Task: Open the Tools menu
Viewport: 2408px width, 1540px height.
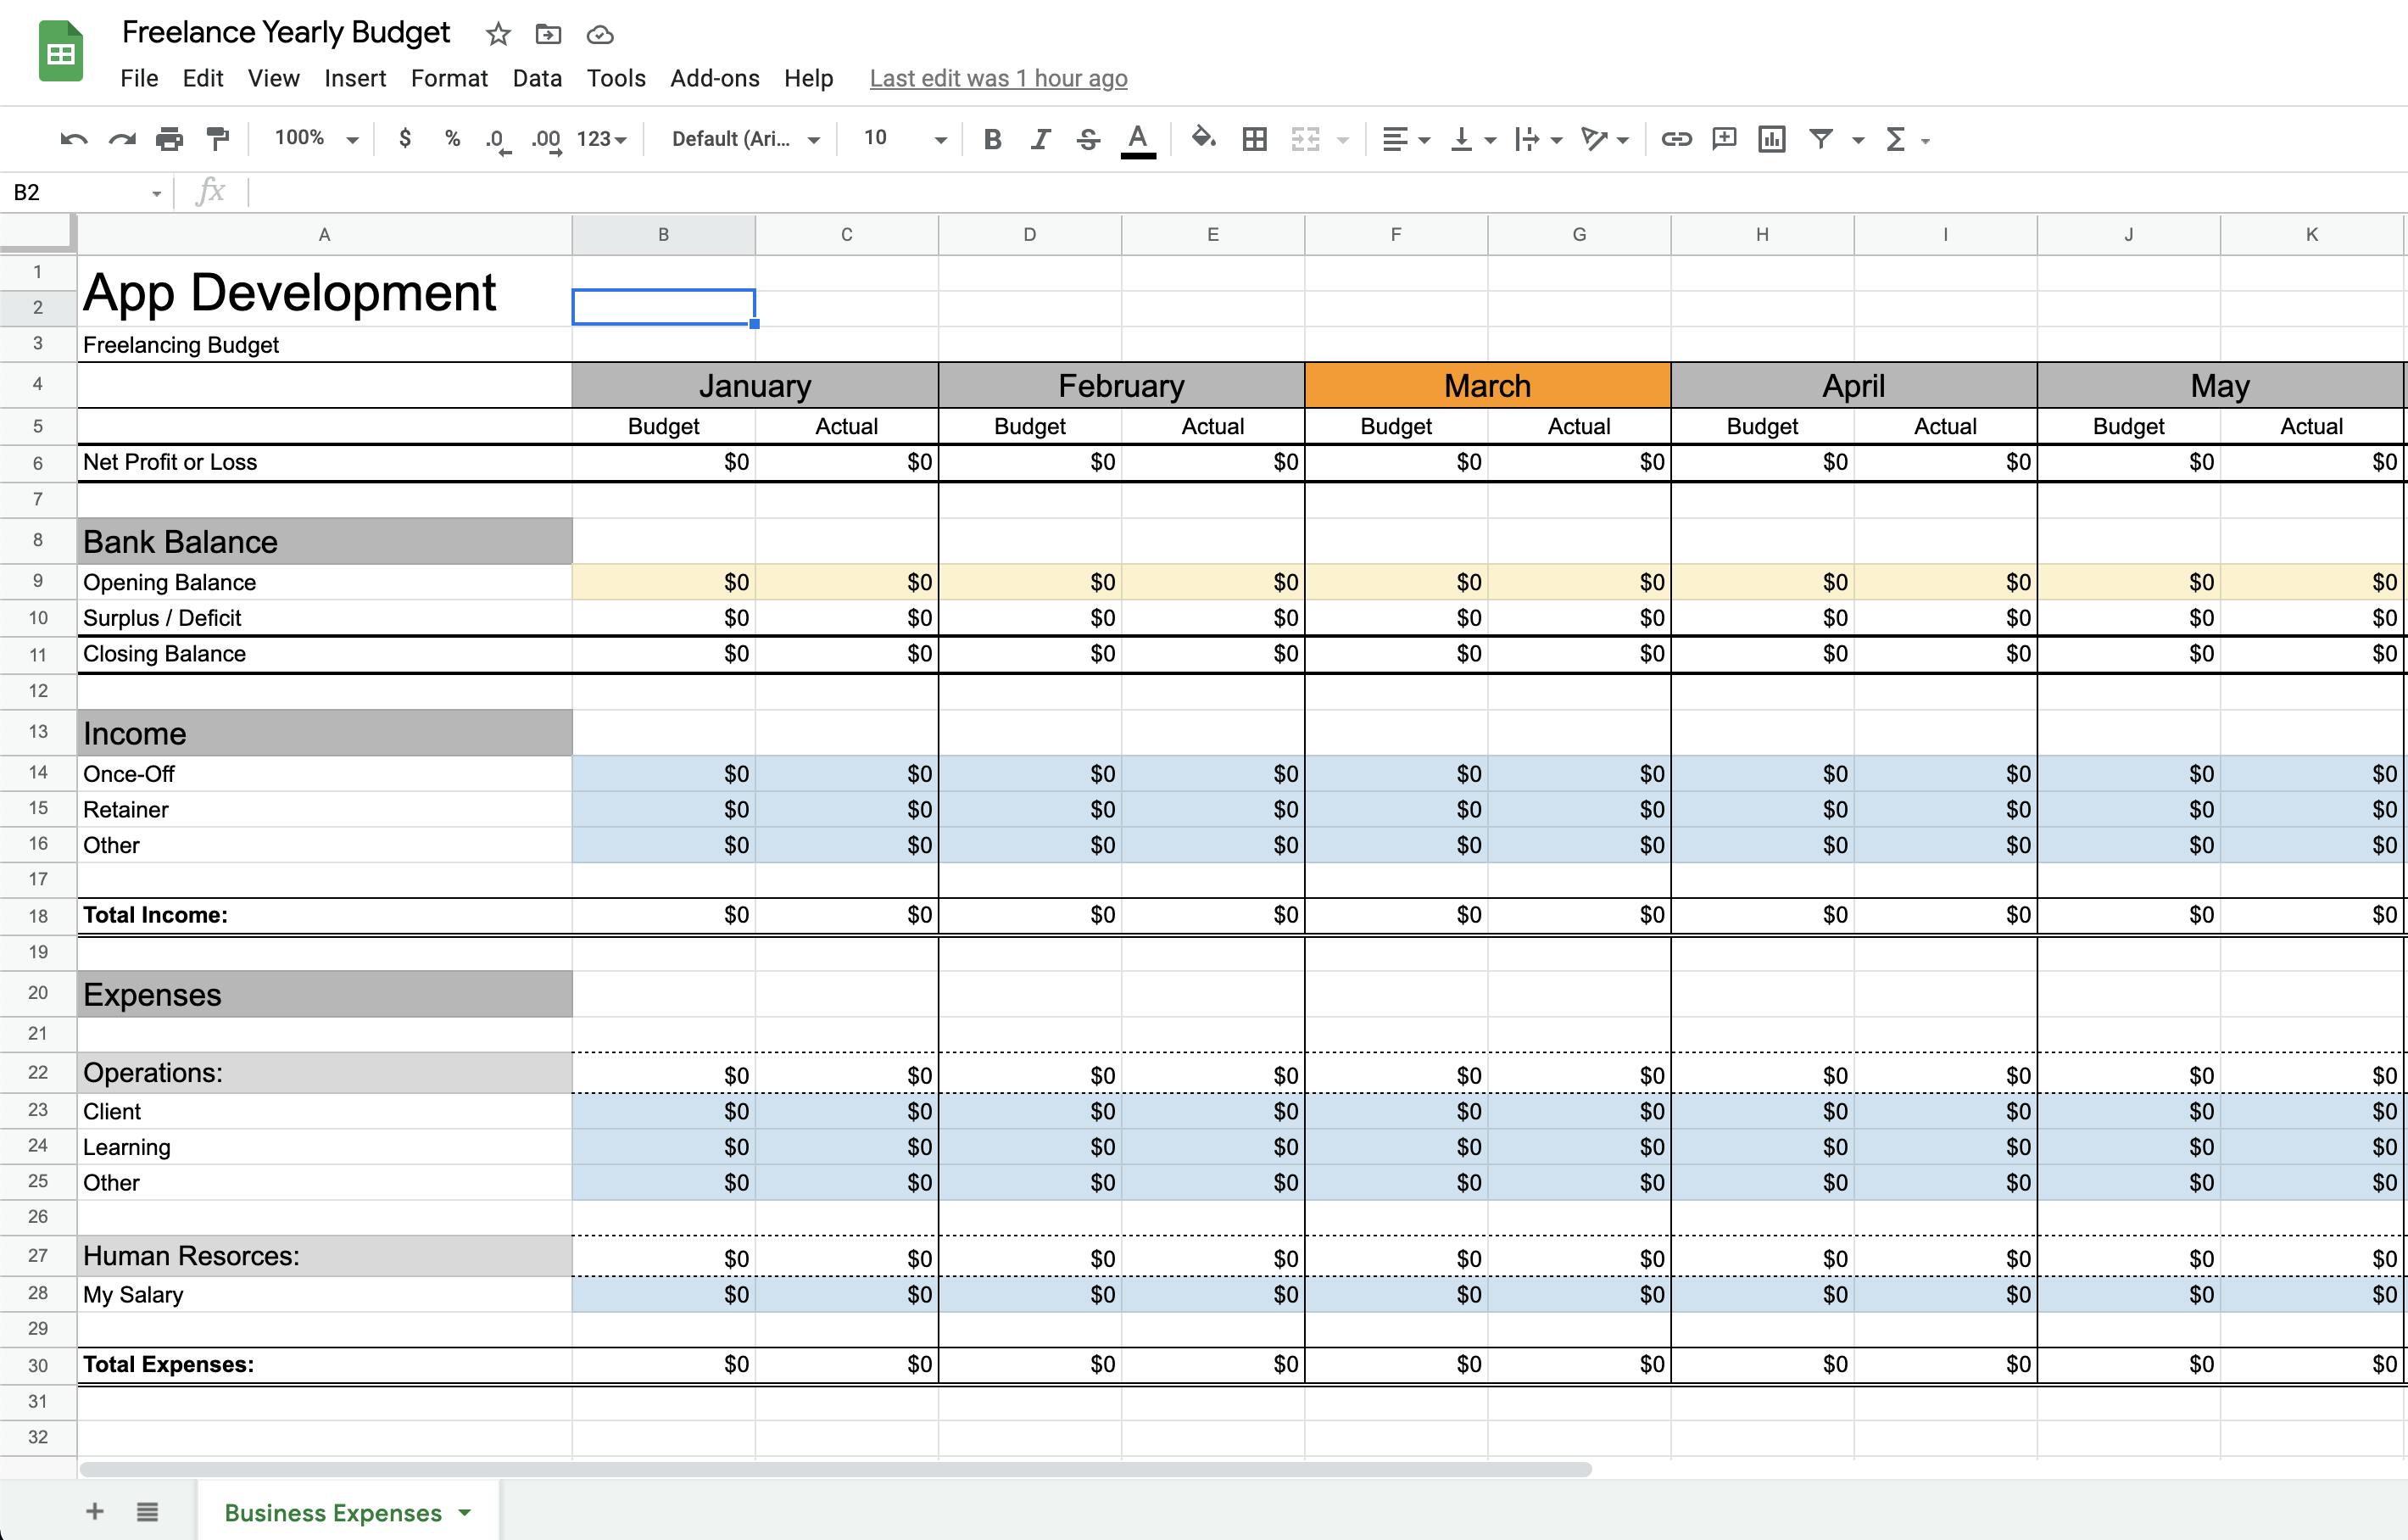Action: [x=616, y=78]
